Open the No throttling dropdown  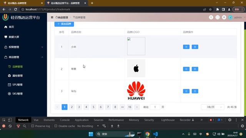(x=88, y=126)
